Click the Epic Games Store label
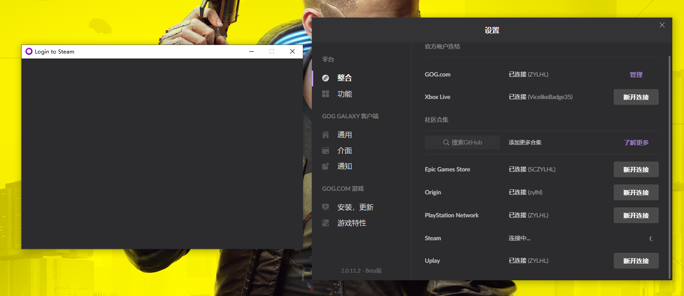This screenshot has width=684, height=296. click(x=447, y=170)
